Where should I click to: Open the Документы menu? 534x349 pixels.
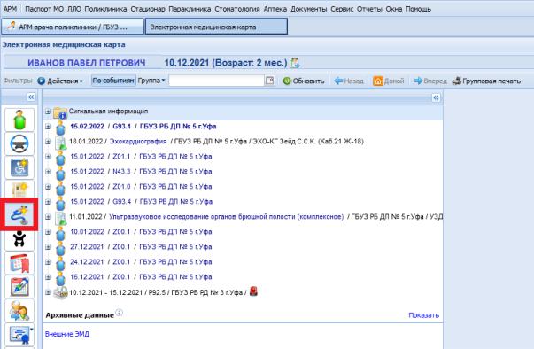pyautogui.click(x=308, y=9)
